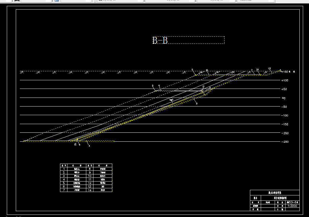Pick callout number 11 on the drawing
The width and height of the screenshot is (309, 217).
pyautogui.click(x=204, y=86)
